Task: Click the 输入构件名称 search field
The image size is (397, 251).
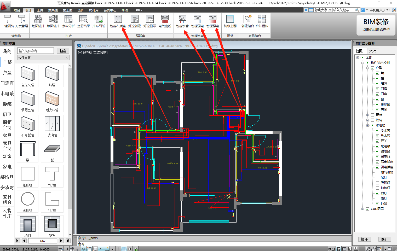Action: 36,51
